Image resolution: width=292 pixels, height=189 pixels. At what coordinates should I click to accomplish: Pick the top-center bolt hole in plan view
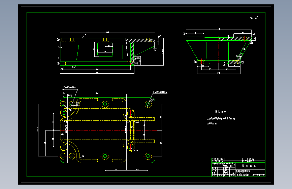click(x=105, y=104)
